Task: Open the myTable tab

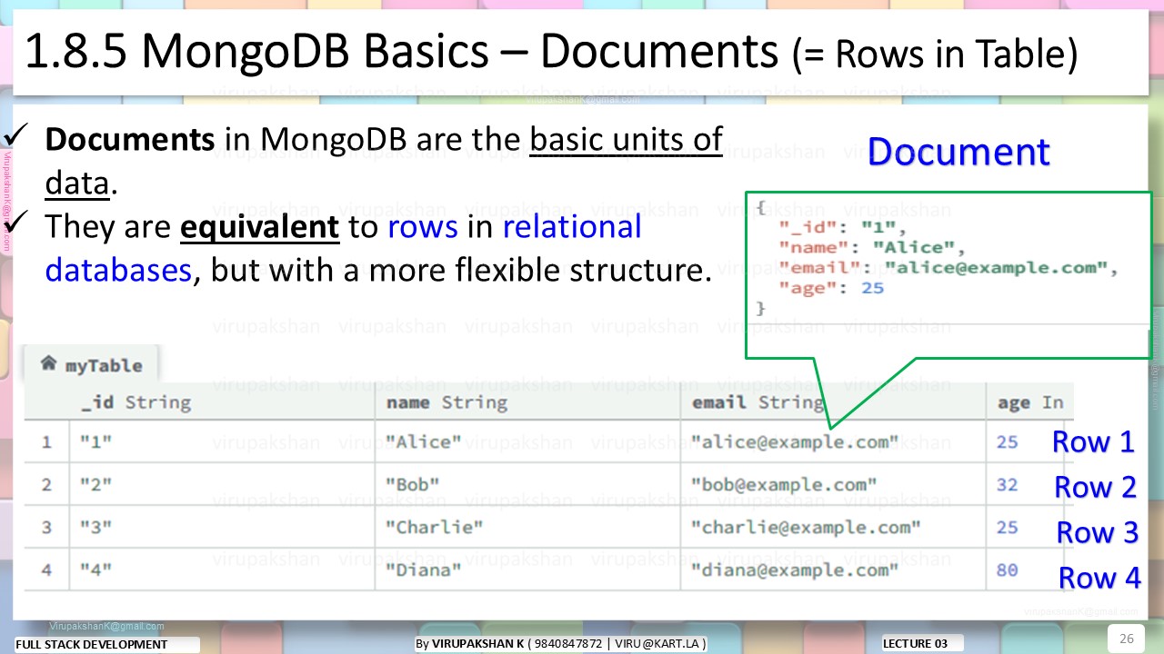Action: pyautogui.click(x=91, y=365)
